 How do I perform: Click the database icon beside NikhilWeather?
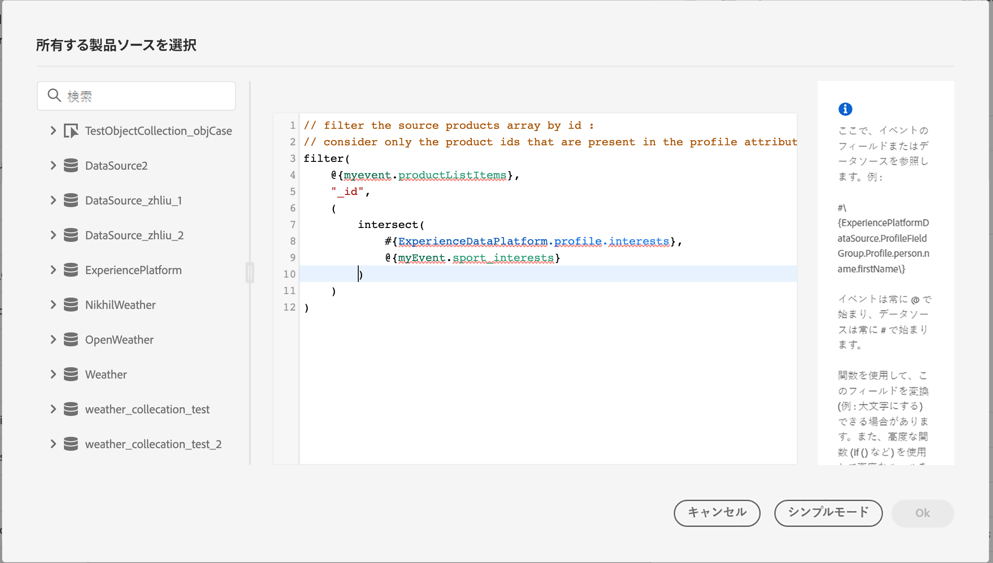pos(71,305)
